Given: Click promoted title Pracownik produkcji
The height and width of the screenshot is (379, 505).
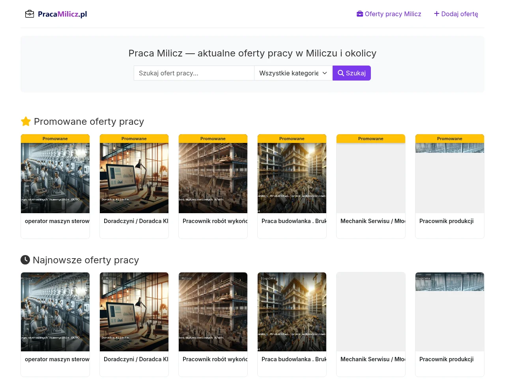Looking at the screenshot, I should [x=446, y=221].
